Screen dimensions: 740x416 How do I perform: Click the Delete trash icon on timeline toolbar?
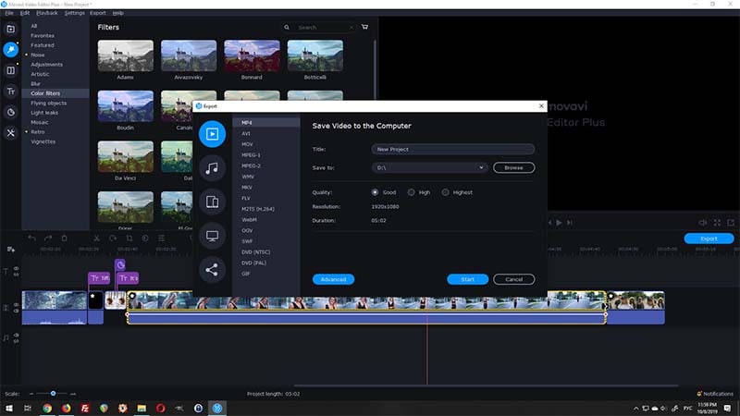64,239
